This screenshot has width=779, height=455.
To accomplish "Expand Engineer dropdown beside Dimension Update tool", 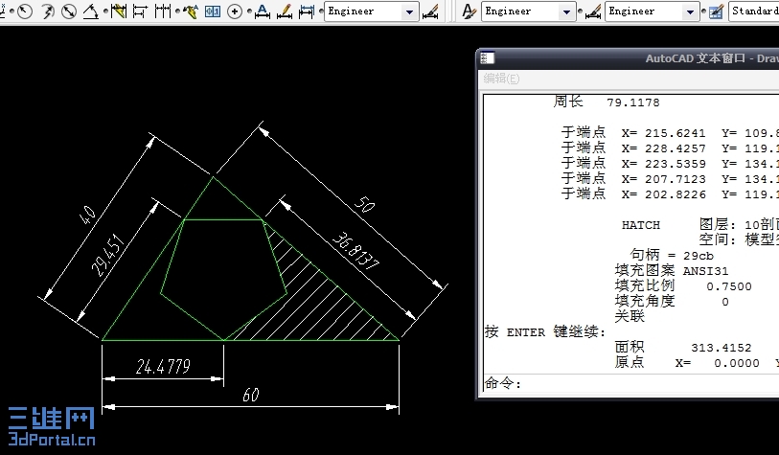I will tap(409, 11).
